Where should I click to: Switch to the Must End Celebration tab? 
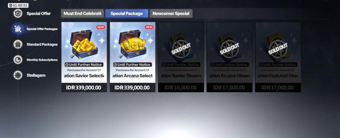82,13
